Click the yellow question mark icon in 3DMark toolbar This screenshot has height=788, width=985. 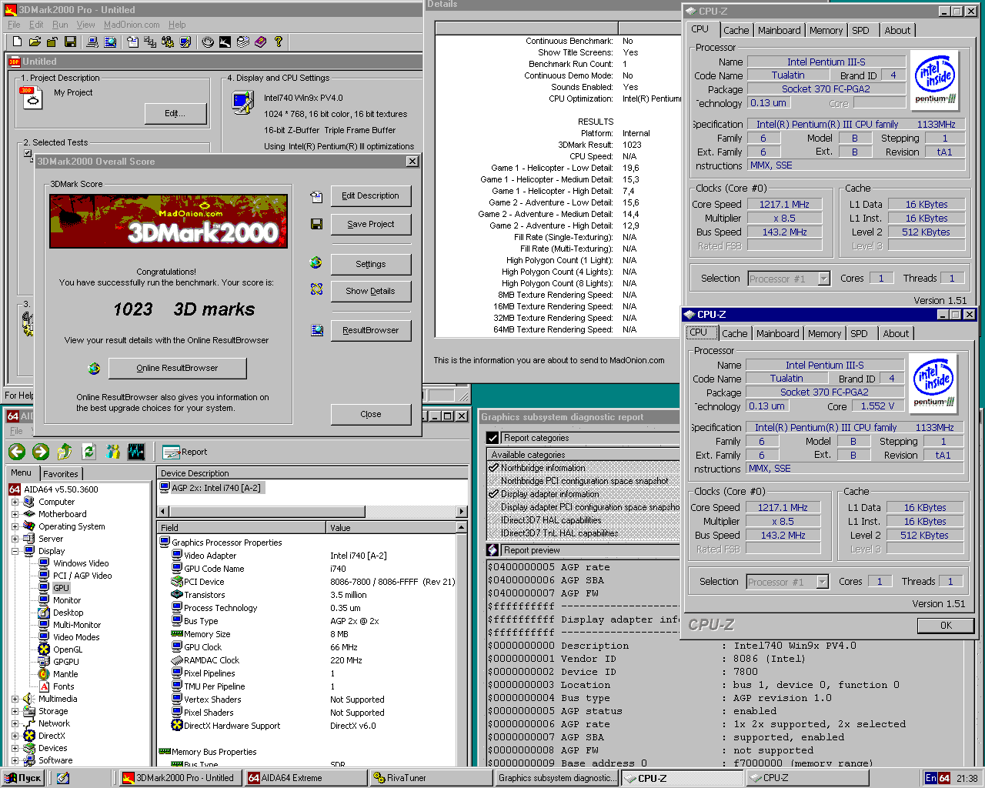coord(279,42)
